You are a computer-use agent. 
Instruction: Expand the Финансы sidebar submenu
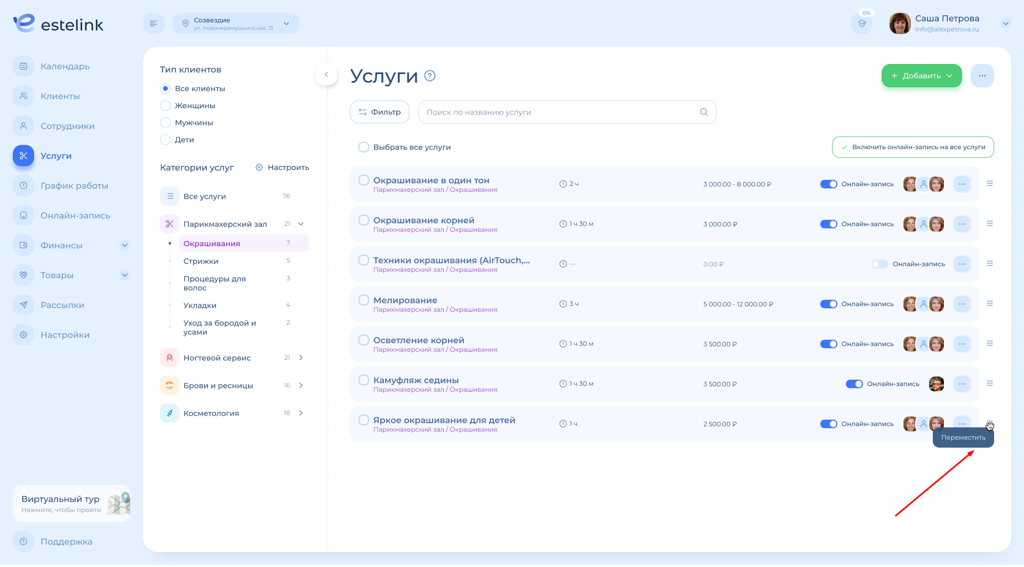(125, 245)
